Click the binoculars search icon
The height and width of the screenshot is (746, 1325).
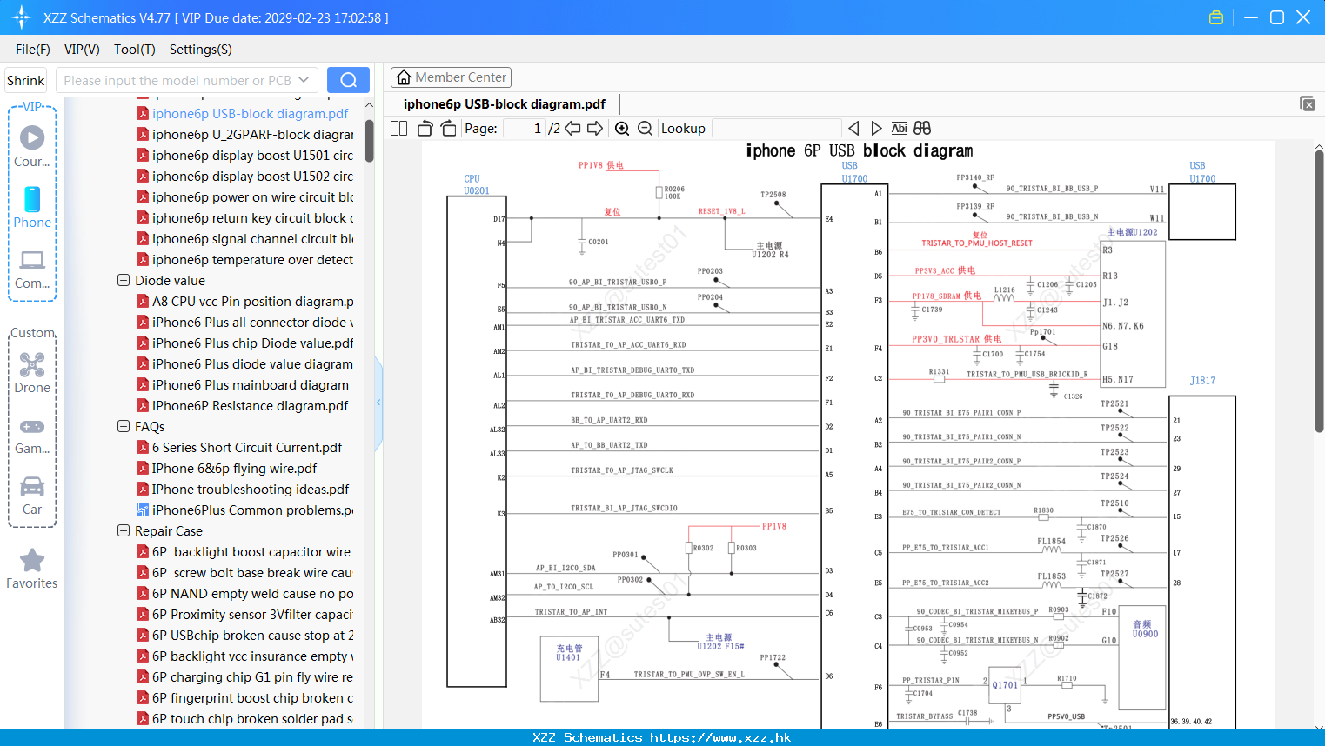pos(922,128)
